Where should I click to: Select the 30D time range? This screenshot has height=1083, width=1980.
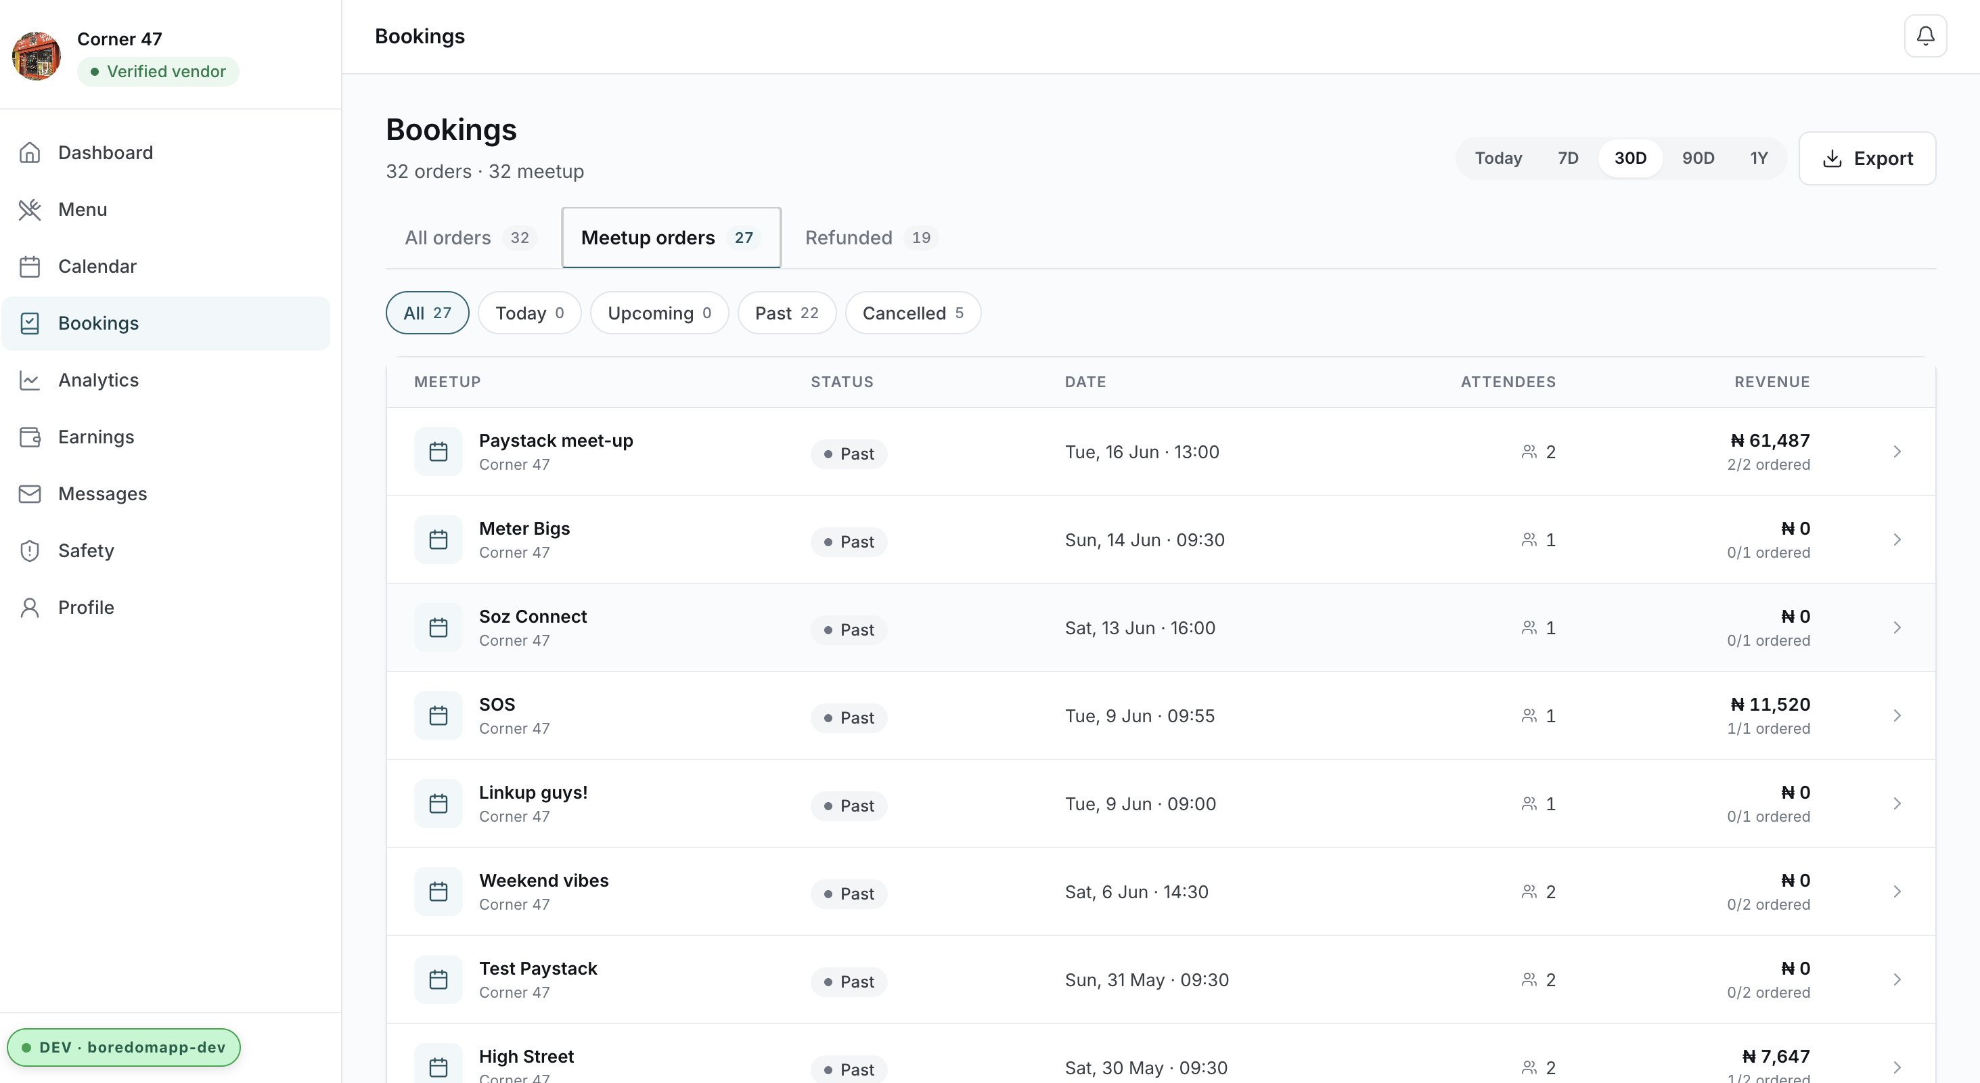point(1630,158)
